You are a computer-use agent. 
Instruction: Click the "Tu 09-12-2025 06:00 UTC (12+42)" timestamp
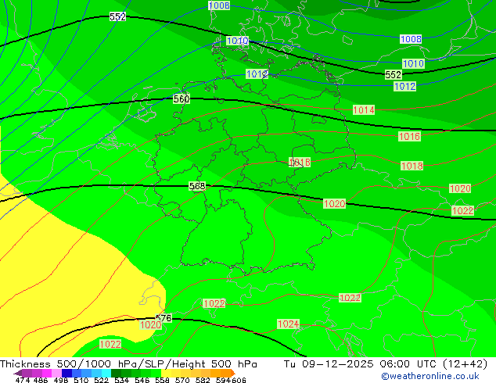pyautogui.click(x=386, y=364)
